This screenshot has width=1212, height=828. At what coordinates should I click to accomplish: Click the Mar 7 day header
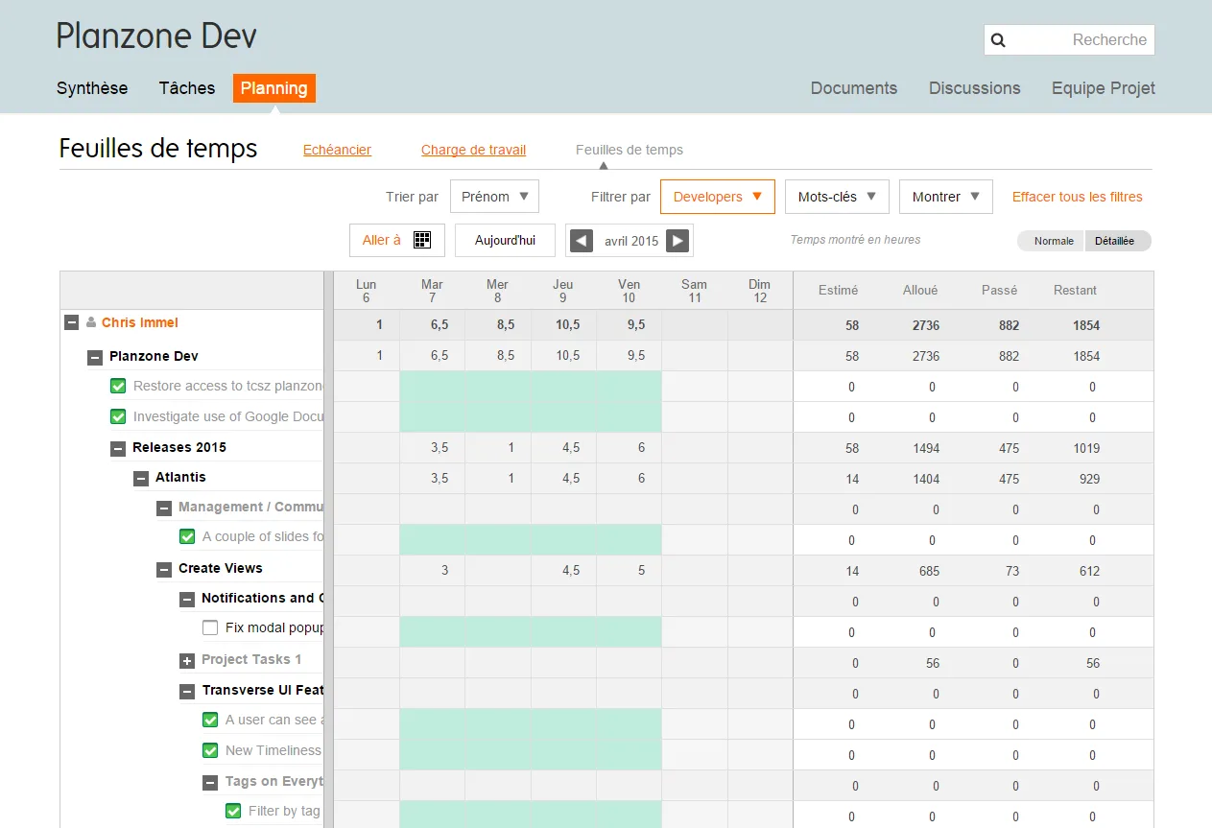(432, 291)
